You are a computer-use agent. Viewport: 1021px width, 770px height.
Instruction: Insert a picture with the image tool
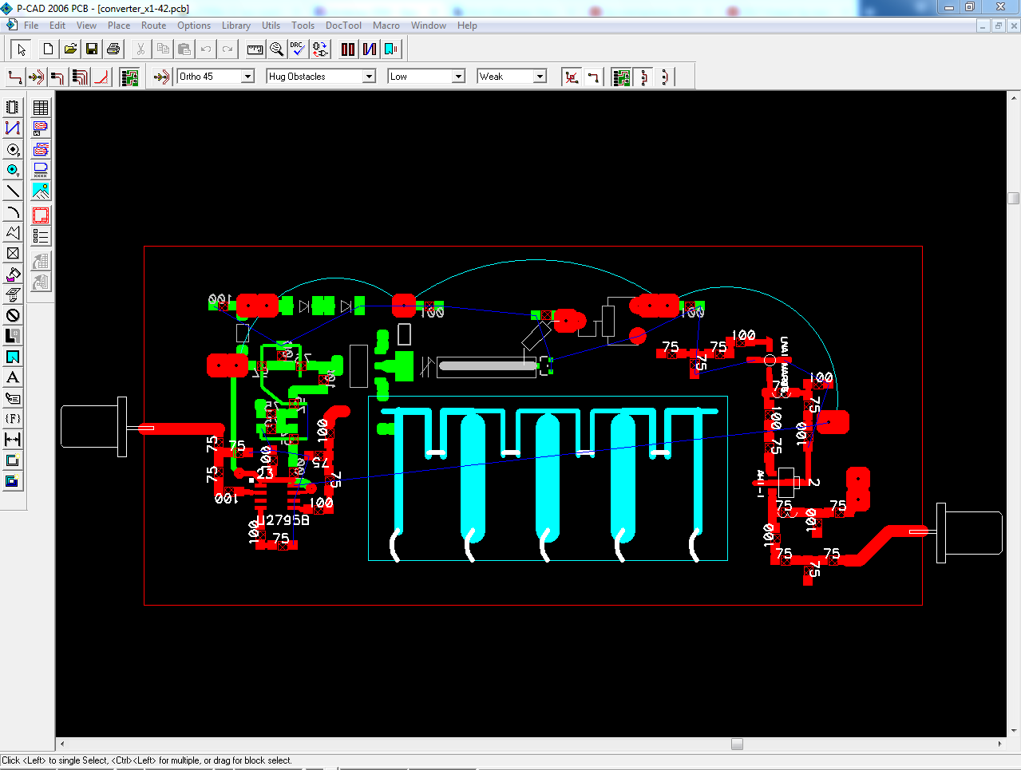(x=41, y=191)
